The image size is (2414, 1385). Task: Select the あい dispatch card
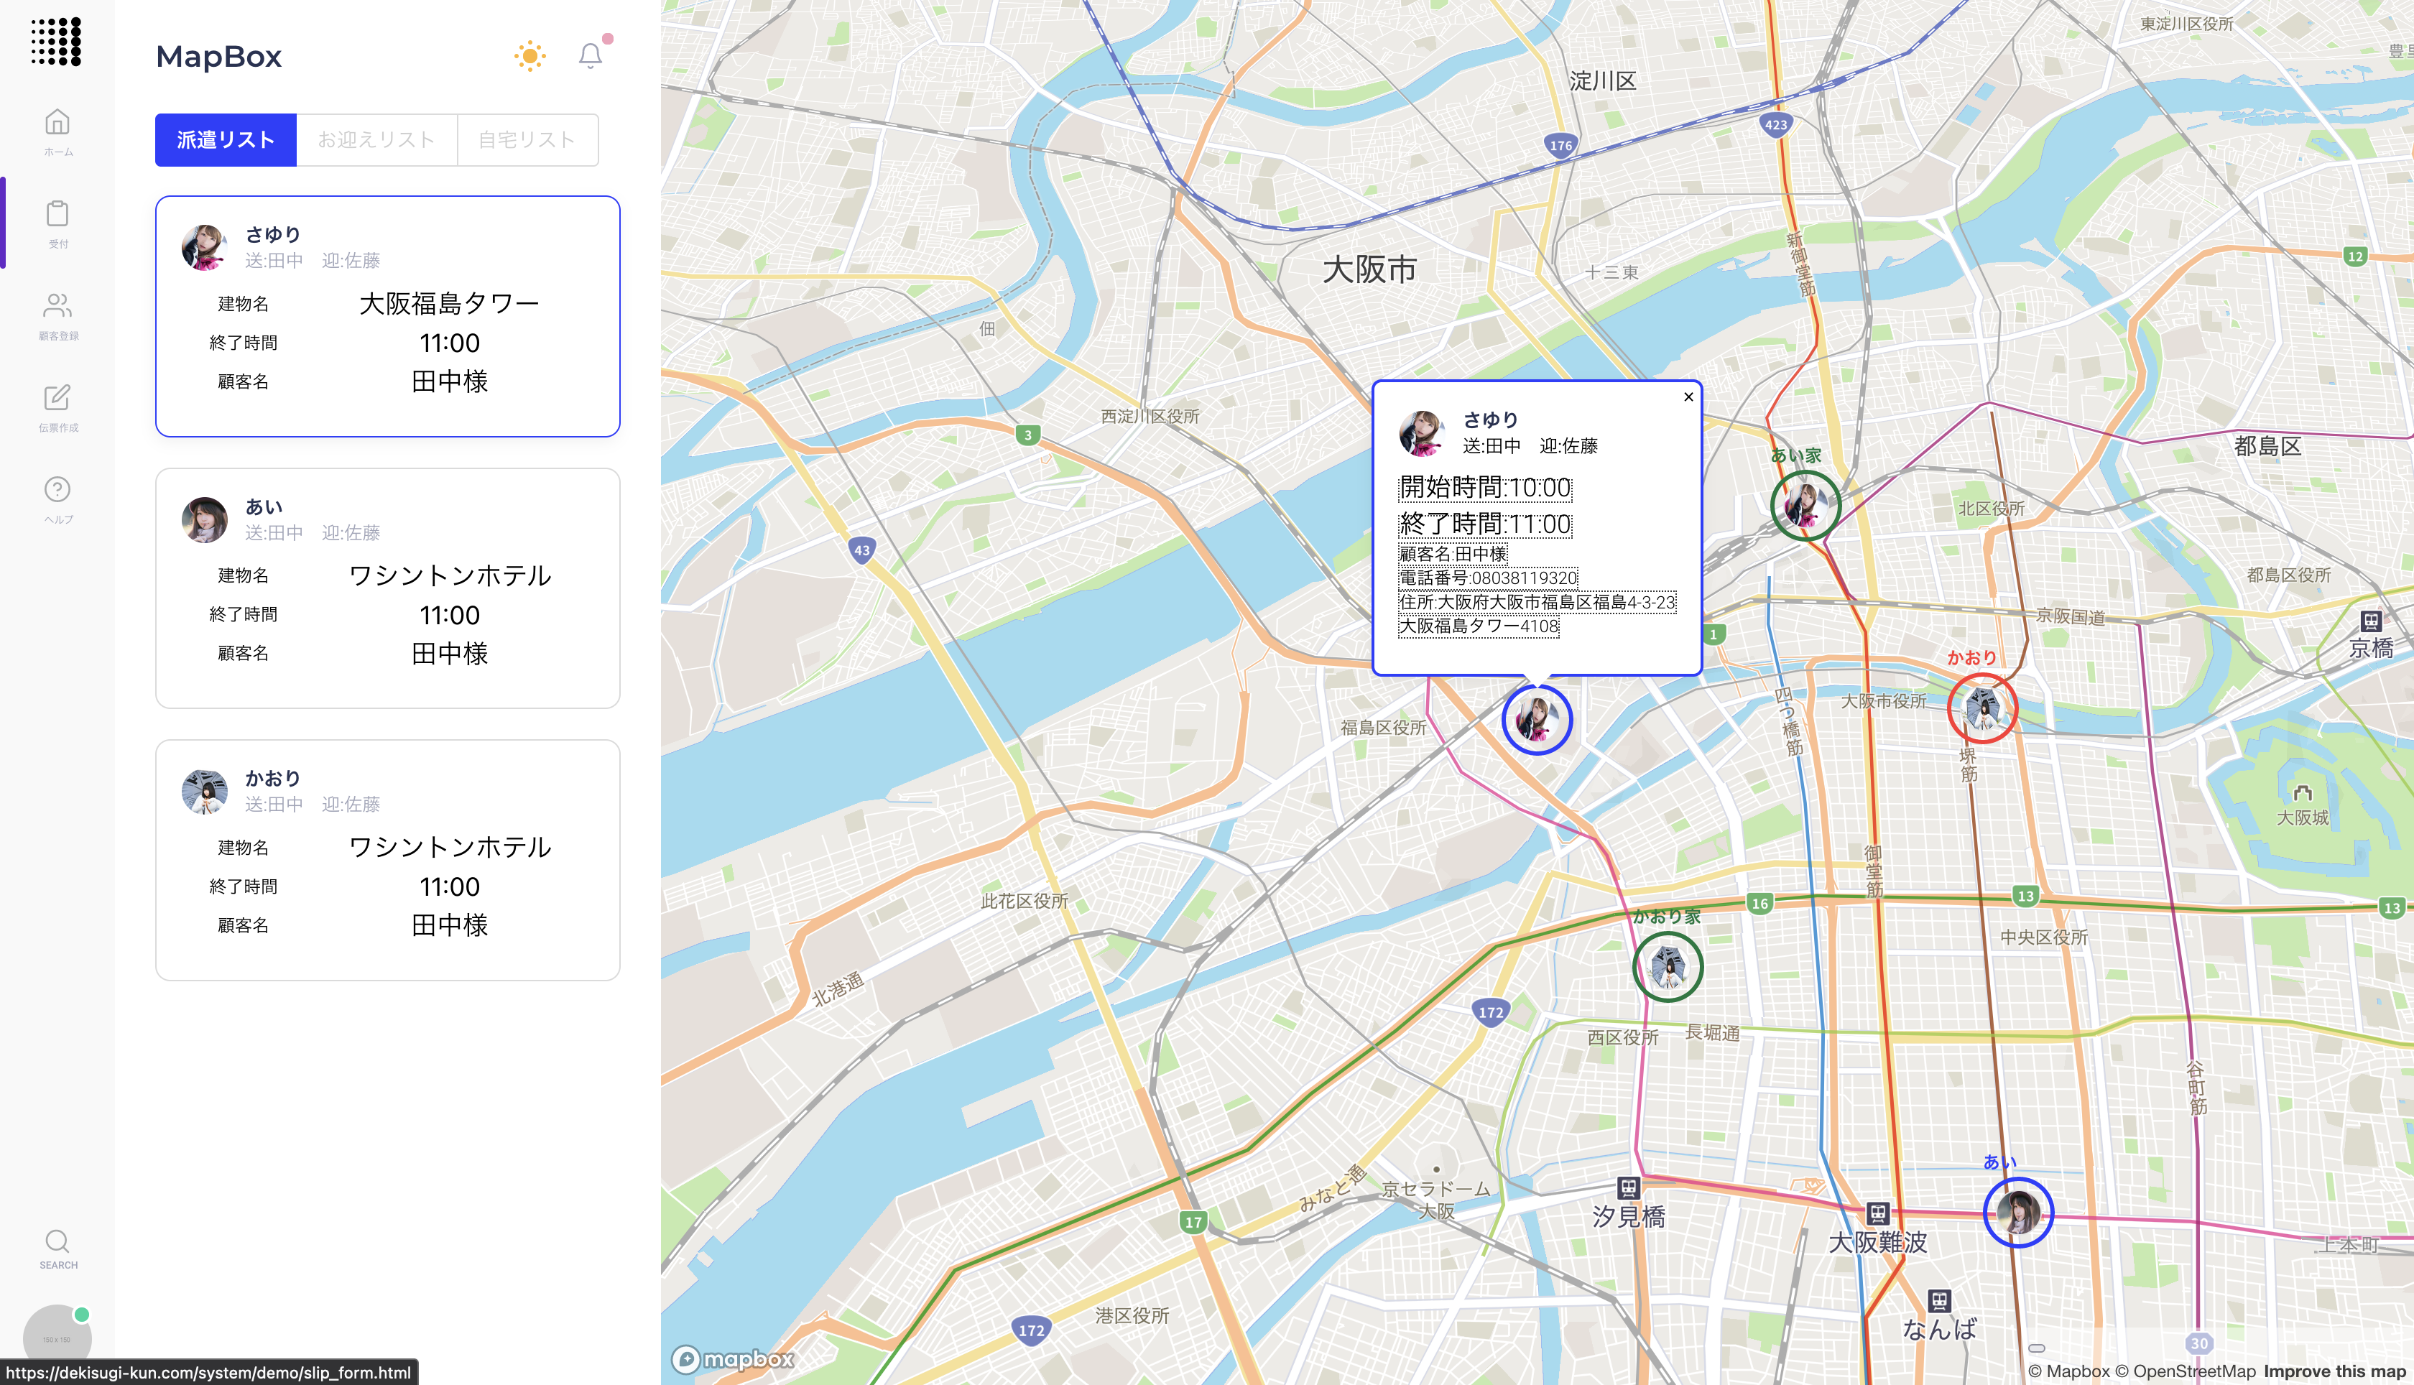tap(387, 588)
